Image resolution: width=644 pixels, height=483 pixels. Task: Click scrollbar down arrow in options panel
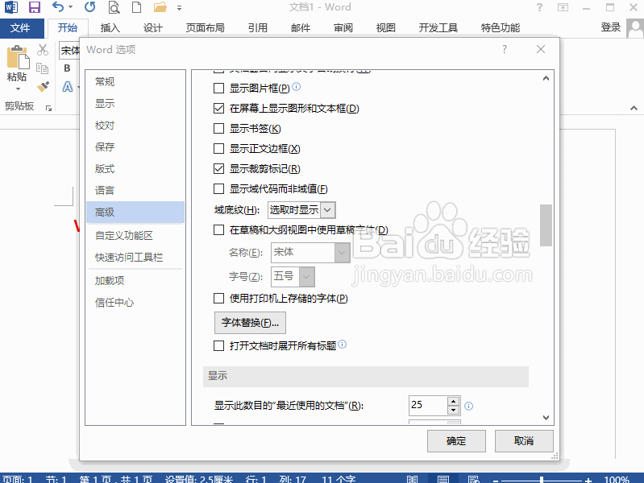click(x=546, y=418)
